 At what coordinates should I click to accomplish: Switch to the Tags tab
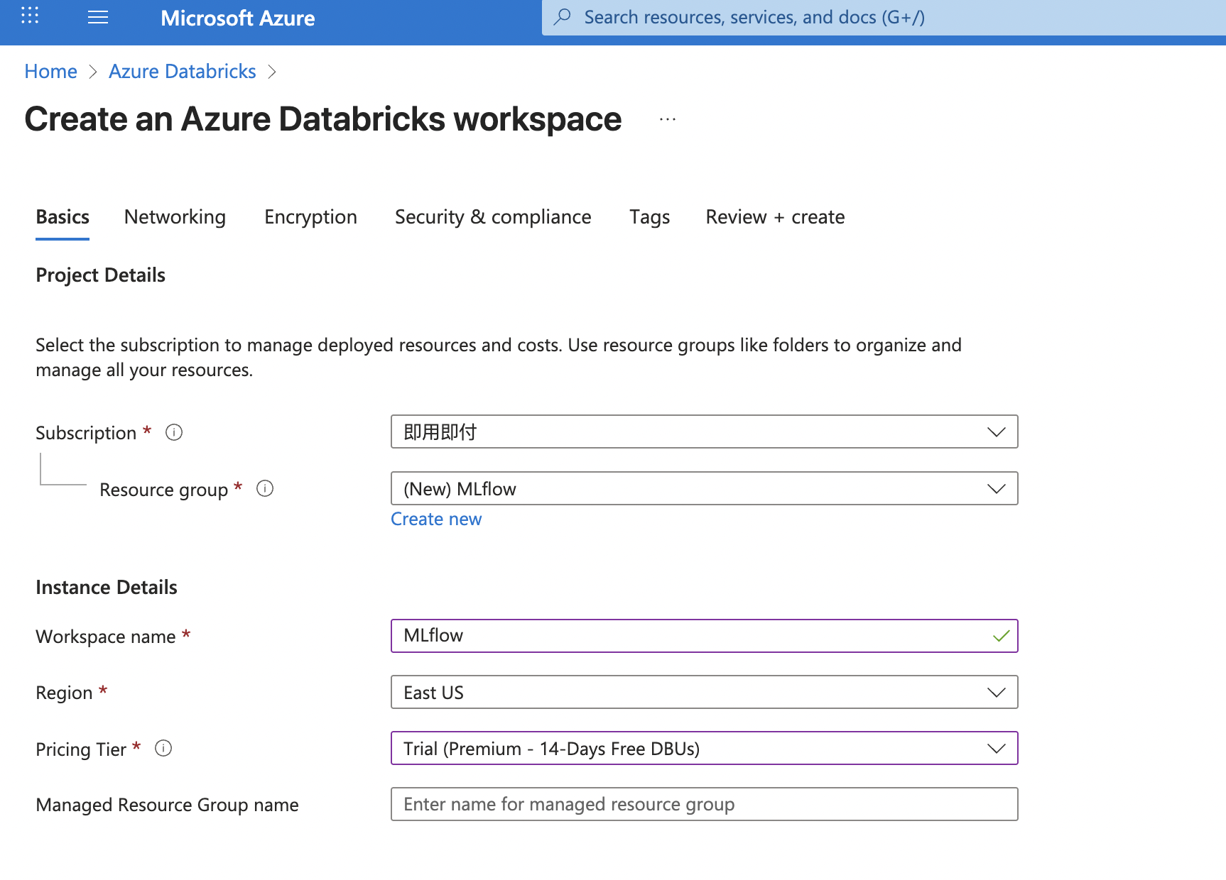650,217
